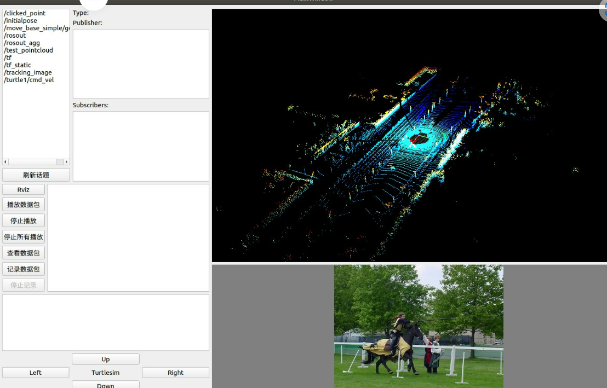Start recording with 记录数据包
The width and height of the screenshot is (607, 388).
[23, 269]
